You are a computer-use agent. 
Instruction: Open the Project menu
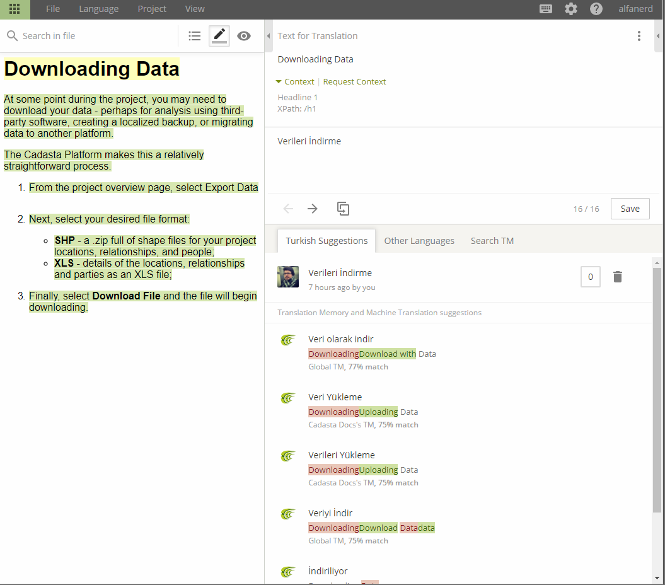point(151,9)
